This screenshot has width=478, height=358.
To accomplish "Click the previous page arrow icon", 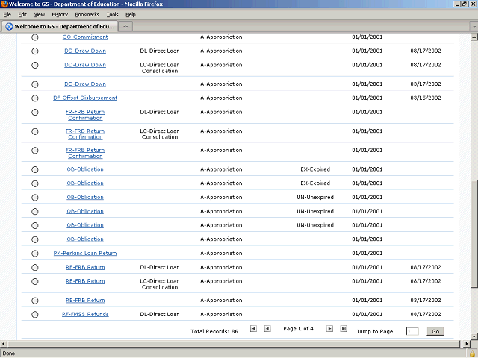I will (267, 329).
